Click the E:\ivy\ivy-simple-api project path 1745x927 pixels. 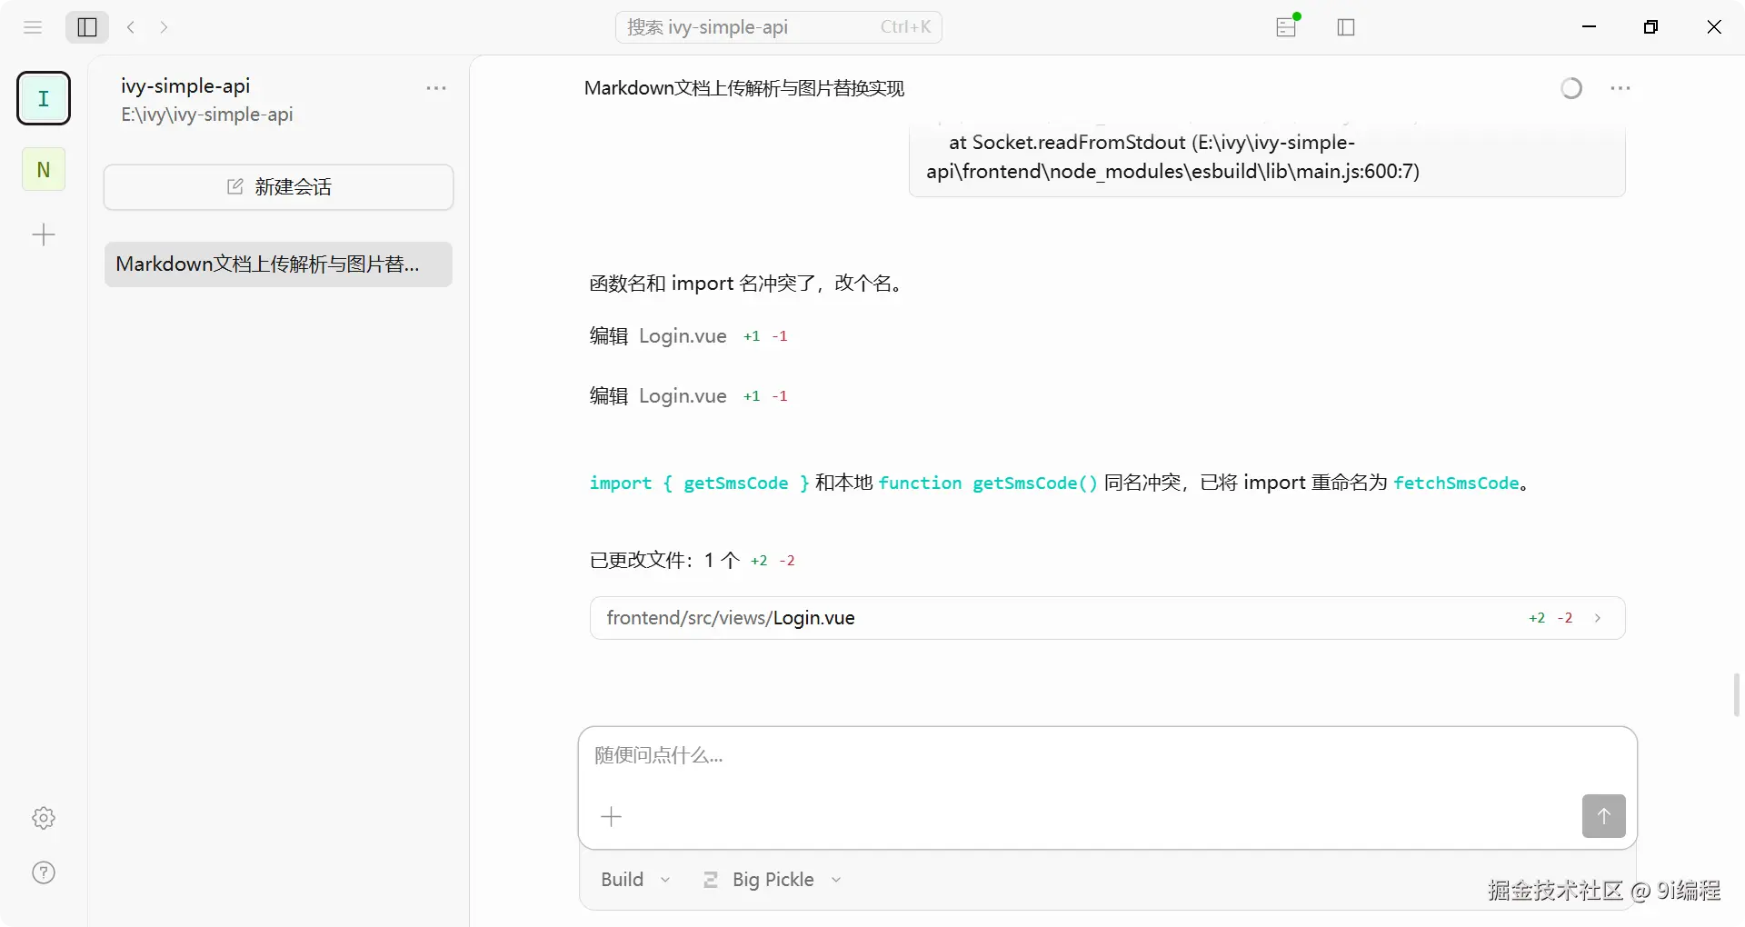tap(207, 115)
